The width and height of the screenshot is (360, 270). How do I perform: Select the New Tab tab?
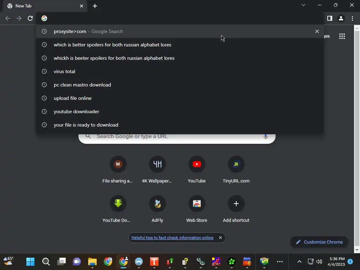coord(45,6)
